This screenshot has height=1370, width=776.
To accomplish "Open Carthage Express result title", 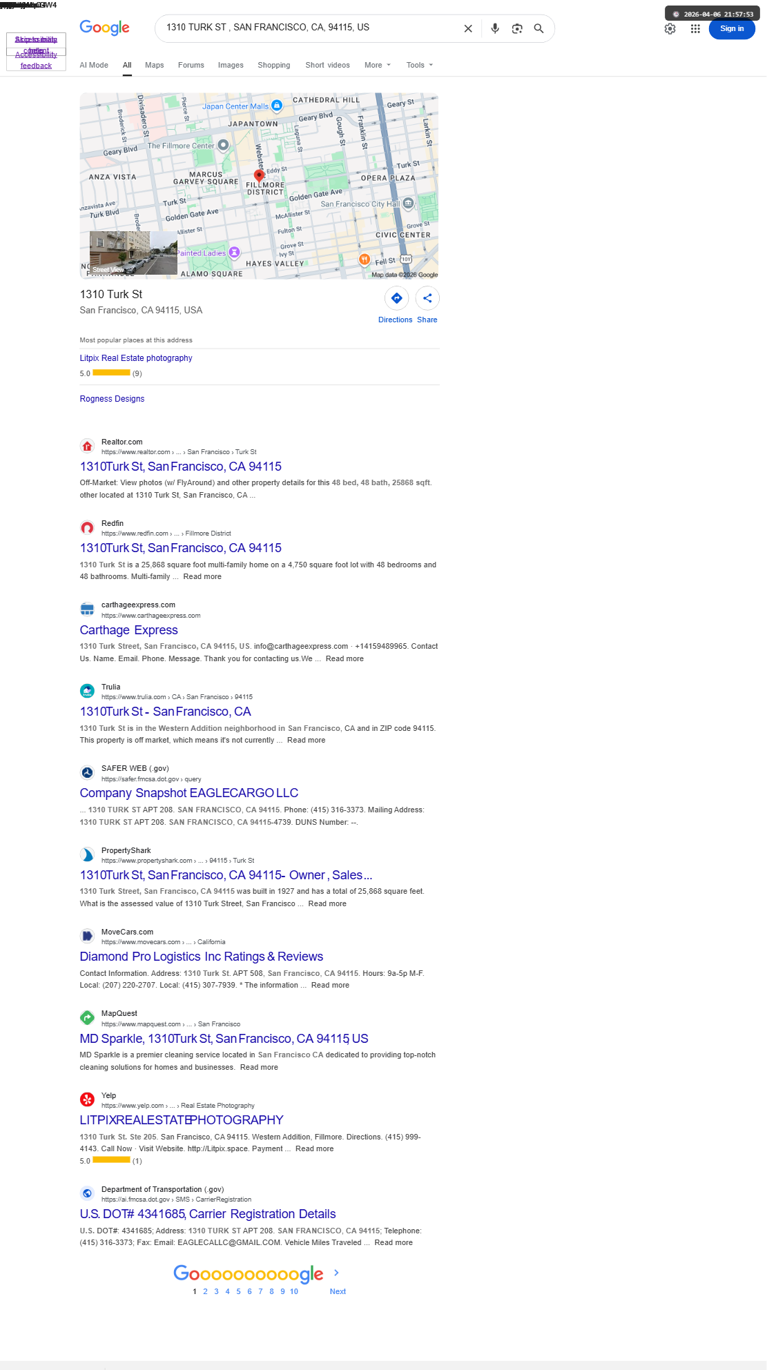I will [129, 630].
